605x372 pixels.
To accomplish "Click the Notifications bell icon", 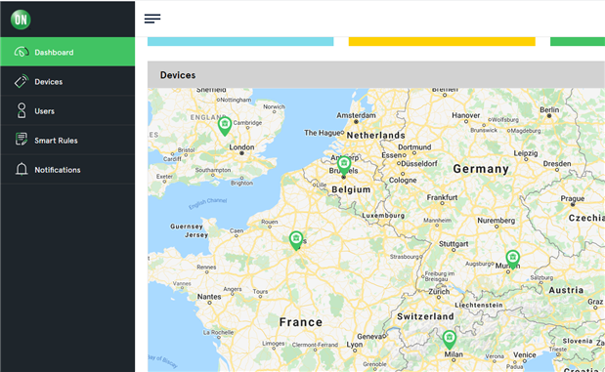I will [22, 169].
